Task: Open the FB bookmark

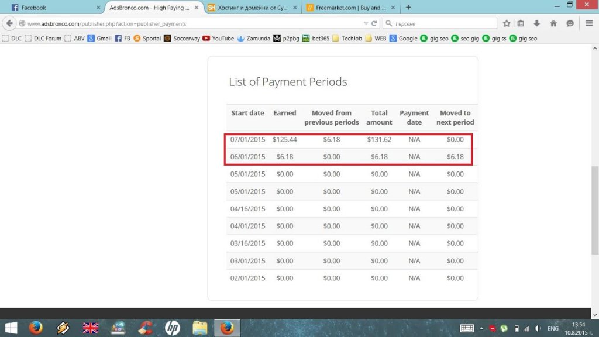Action: pyautogui.click(x=123, y=38)
